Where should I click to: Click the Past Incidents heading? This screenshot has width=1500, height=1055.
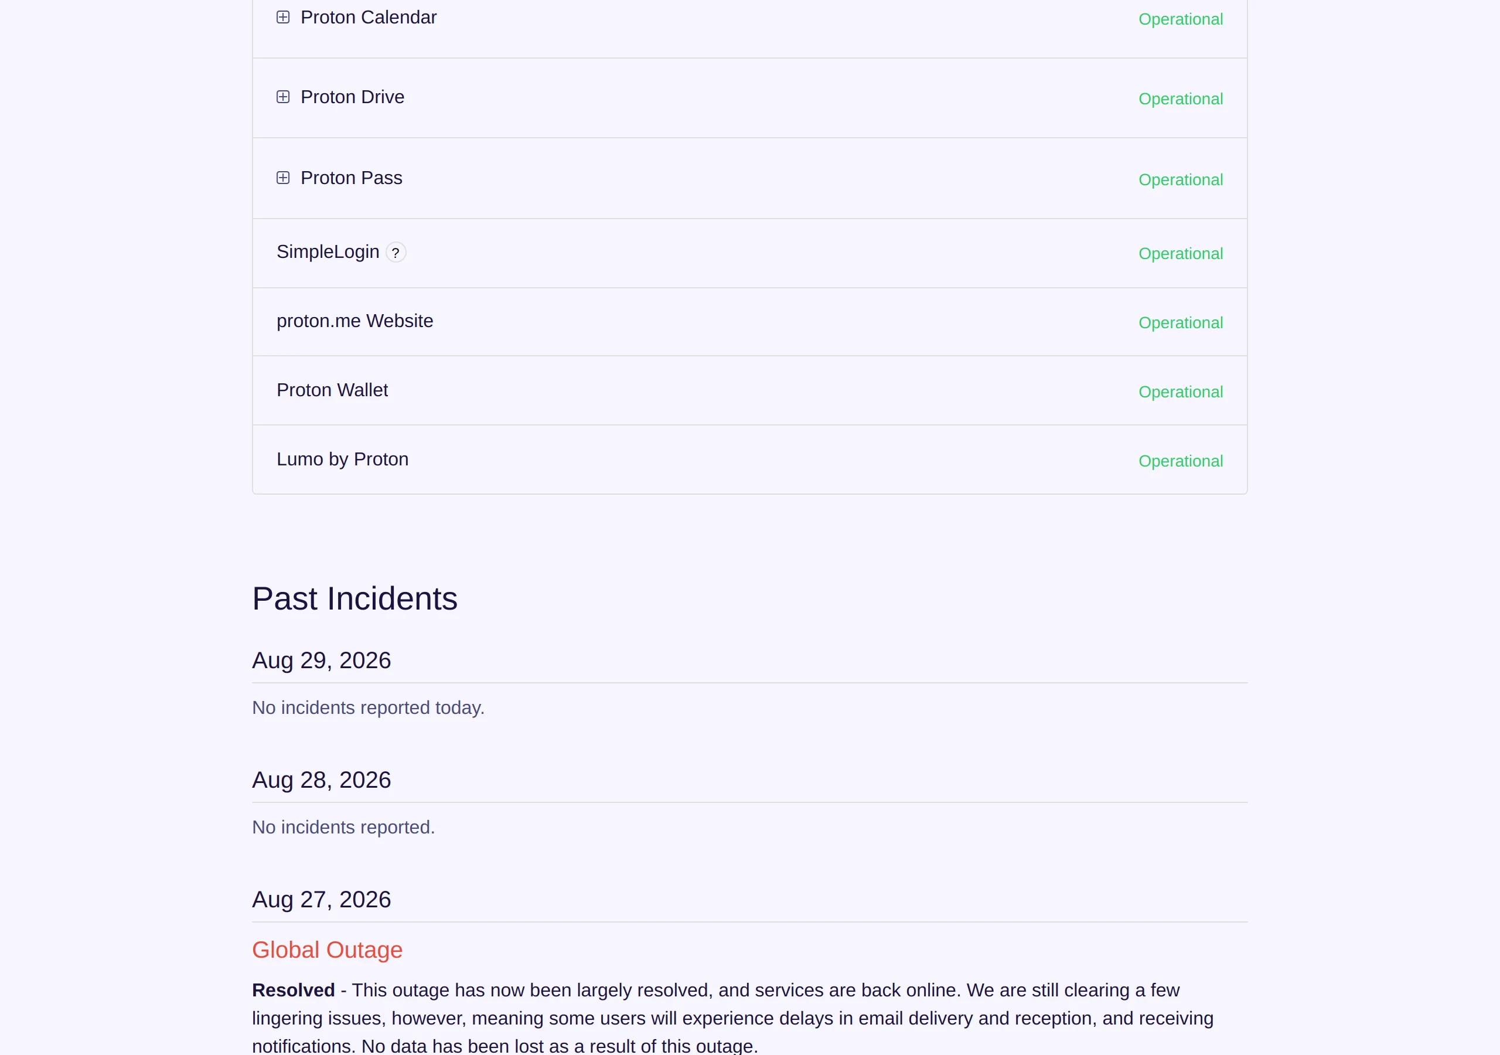[x=354, y=599]
